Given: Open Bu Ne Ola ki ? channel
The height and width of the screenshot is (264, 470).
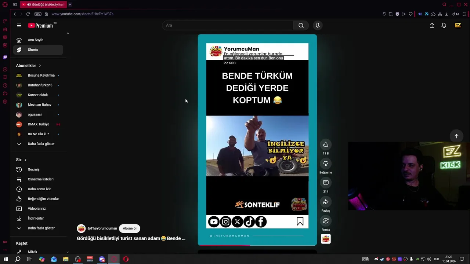Looking at the screenshot, I should (x=38, y=134).
